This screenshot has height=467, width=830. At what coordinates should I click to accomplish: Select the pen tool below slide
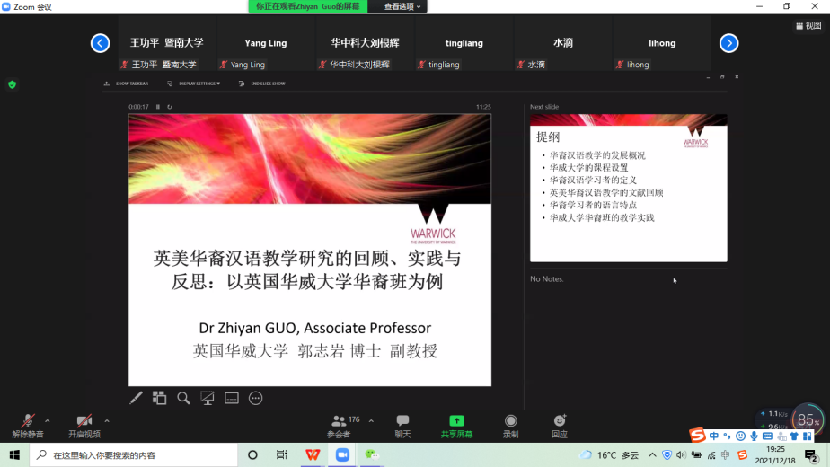coord(137,398)
